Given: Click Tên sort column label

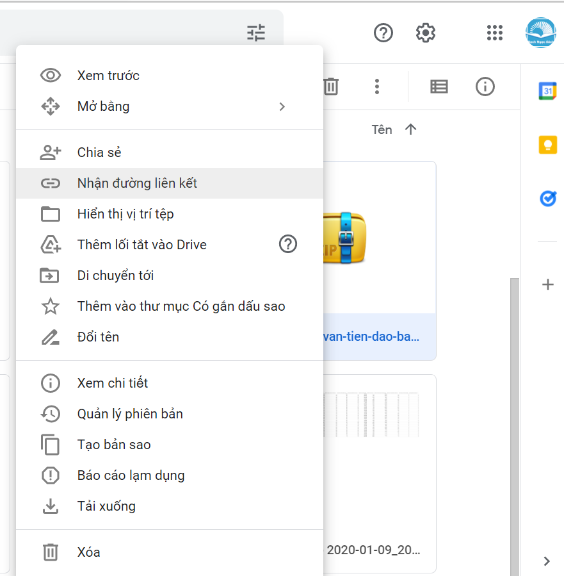Looking at the screenshot, I should 382,129.
